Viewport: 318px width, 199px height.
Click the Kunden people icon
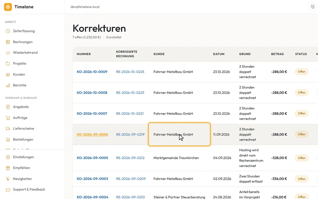point(8,75)
